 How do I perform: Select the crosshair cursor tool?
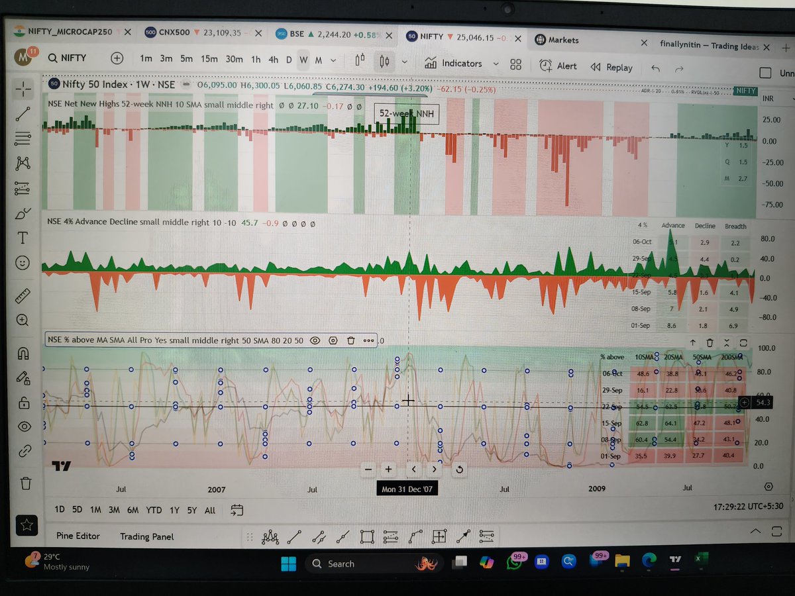pos(24,88)
